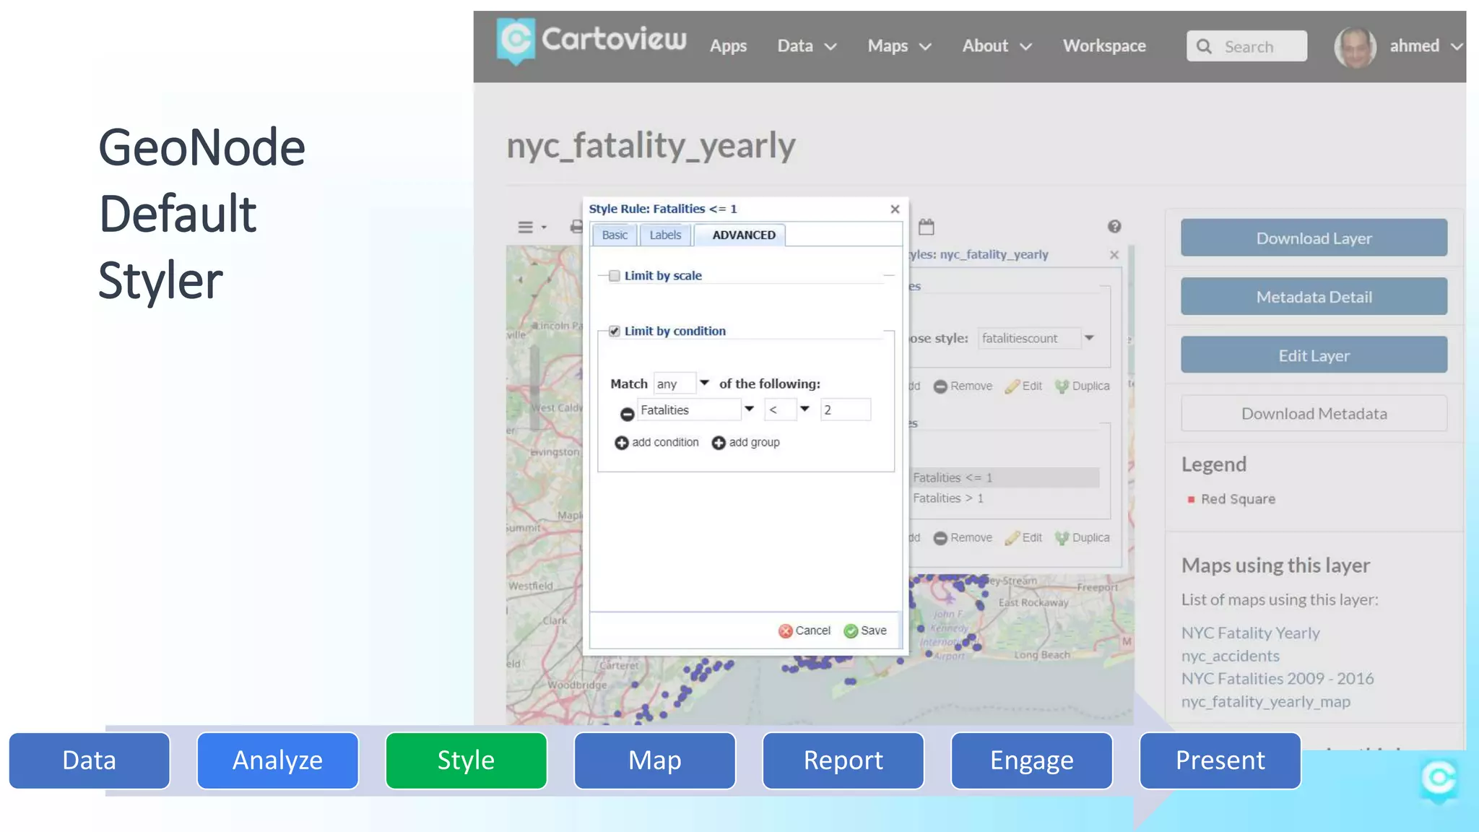Open the comparison operator dropdown
Screen dimensions: 1479x832
click(804, 409)
